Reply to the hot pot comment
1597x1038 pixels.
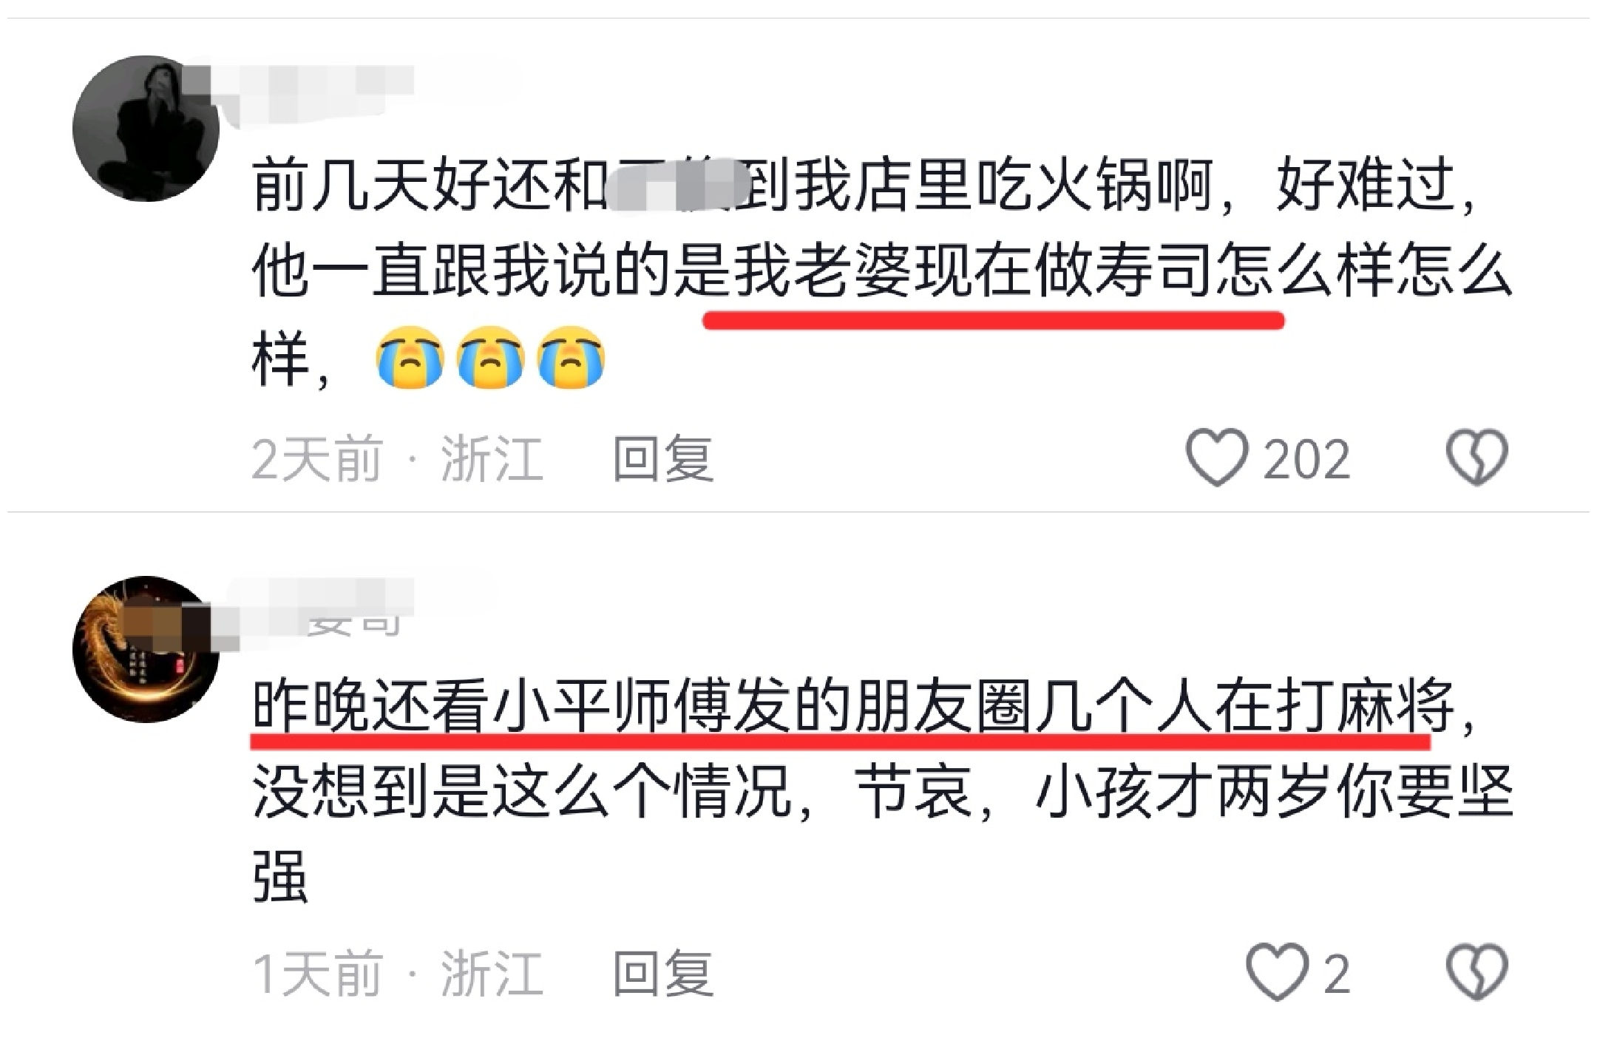pyautogui.click(x=663, y=459)
